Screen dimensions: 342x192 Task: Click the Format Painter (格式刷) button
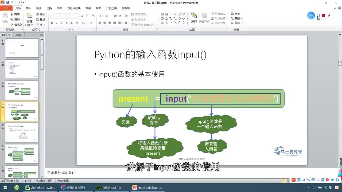16,25
